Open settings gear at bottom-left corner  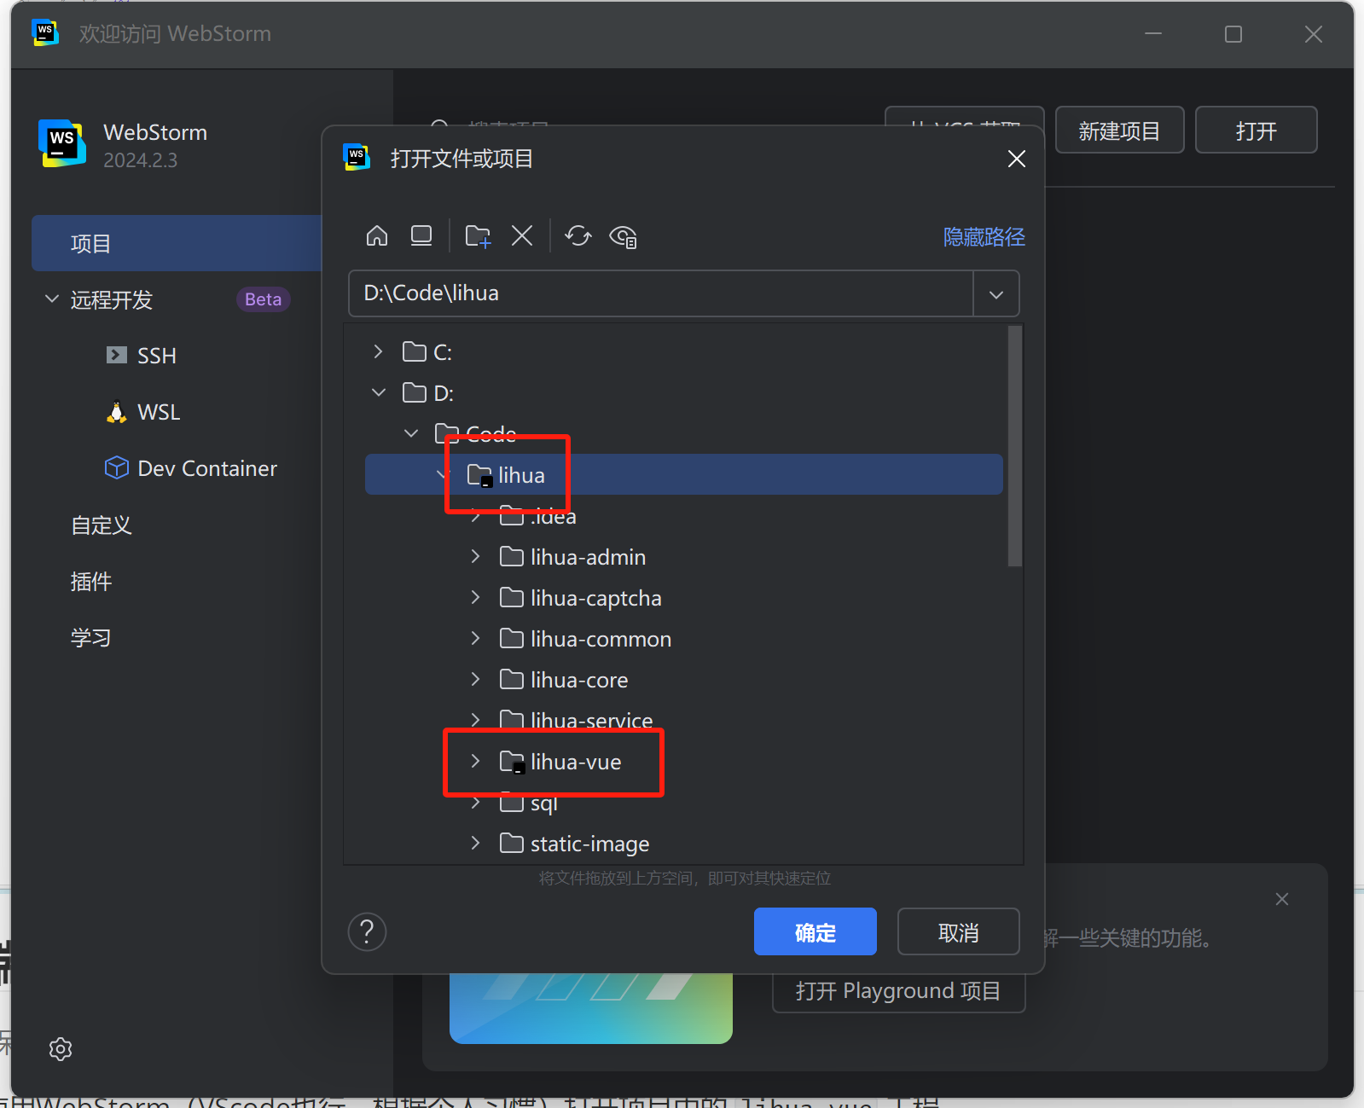pos(61,1048)
